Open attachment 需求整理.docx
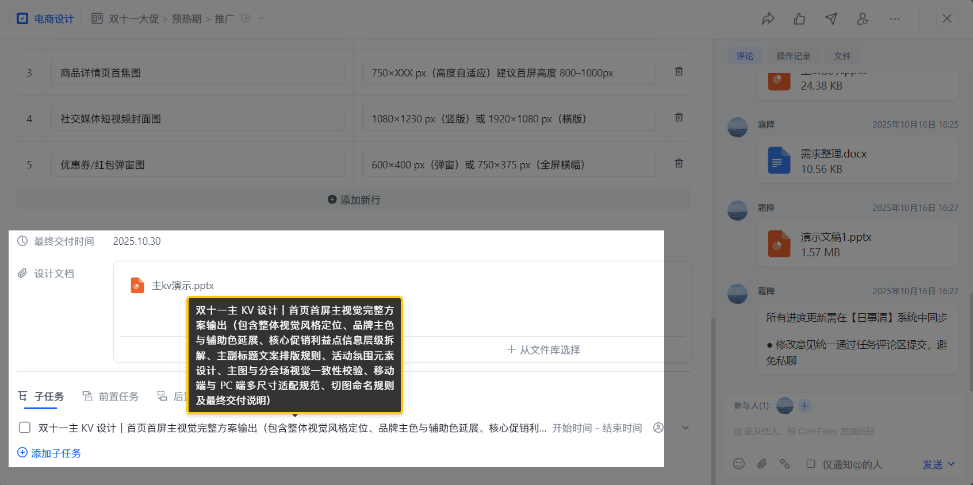 click(x=858, y=161)
